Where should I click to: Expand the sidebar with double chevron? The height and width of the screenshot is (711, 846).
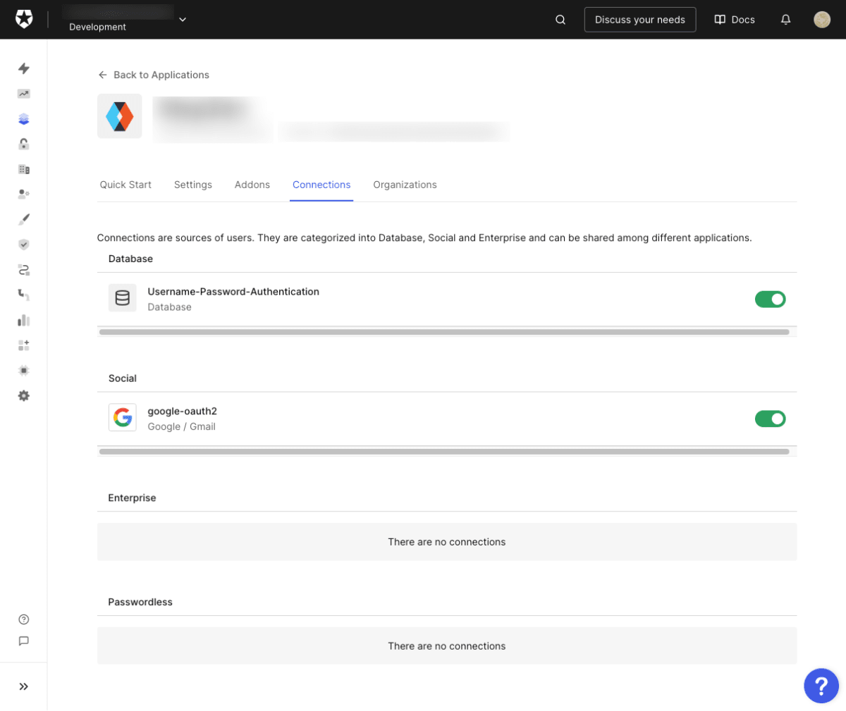point(24,686)
